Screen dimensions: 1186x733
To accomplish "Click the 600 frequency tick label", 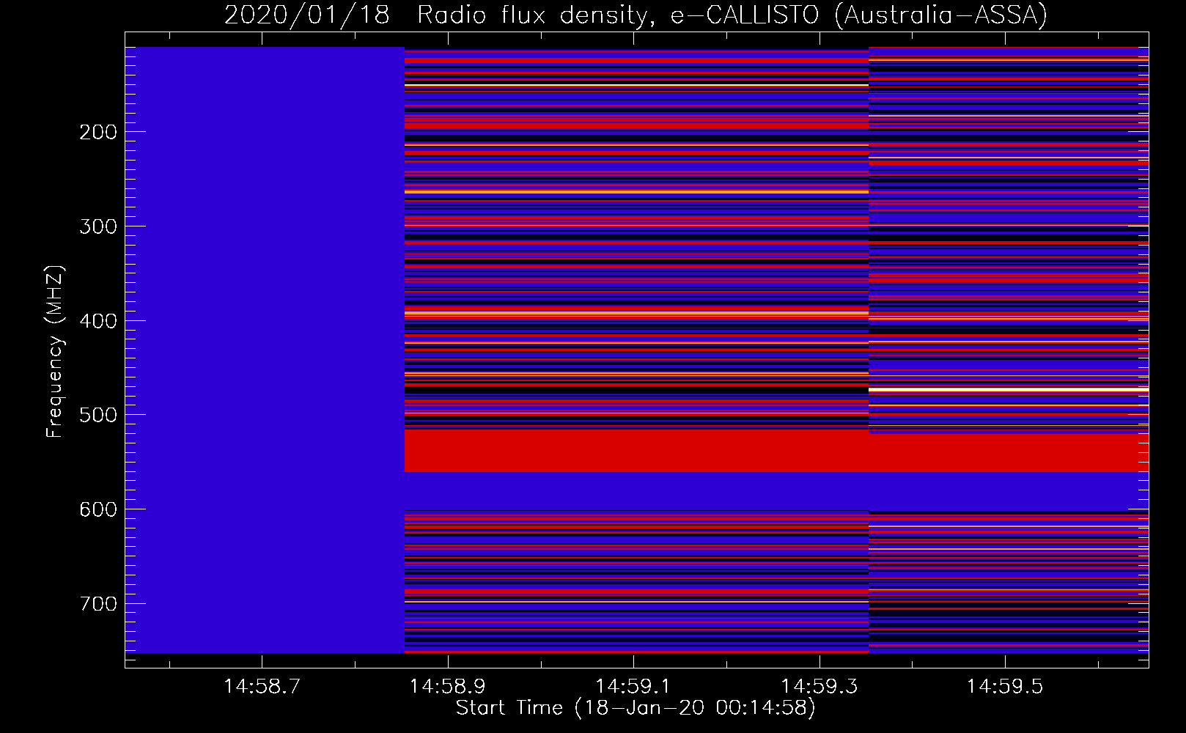I will pyautogui.click(x=98, y=509).
